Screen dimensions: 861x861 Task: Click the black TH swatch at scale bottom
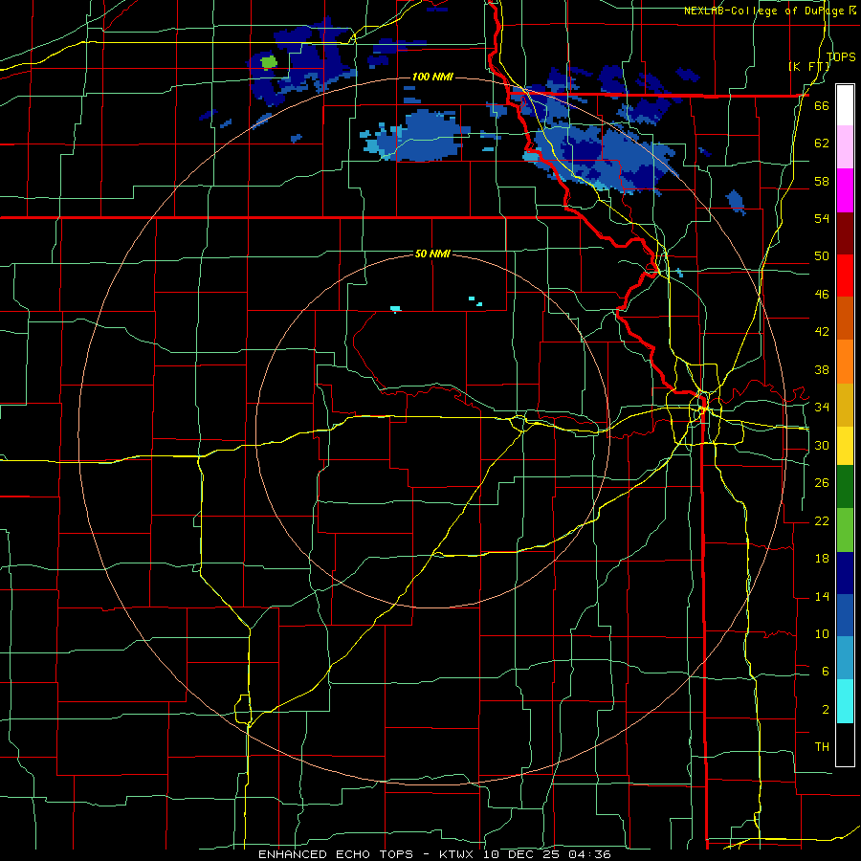pyautogui.click(x=845, y=744)
